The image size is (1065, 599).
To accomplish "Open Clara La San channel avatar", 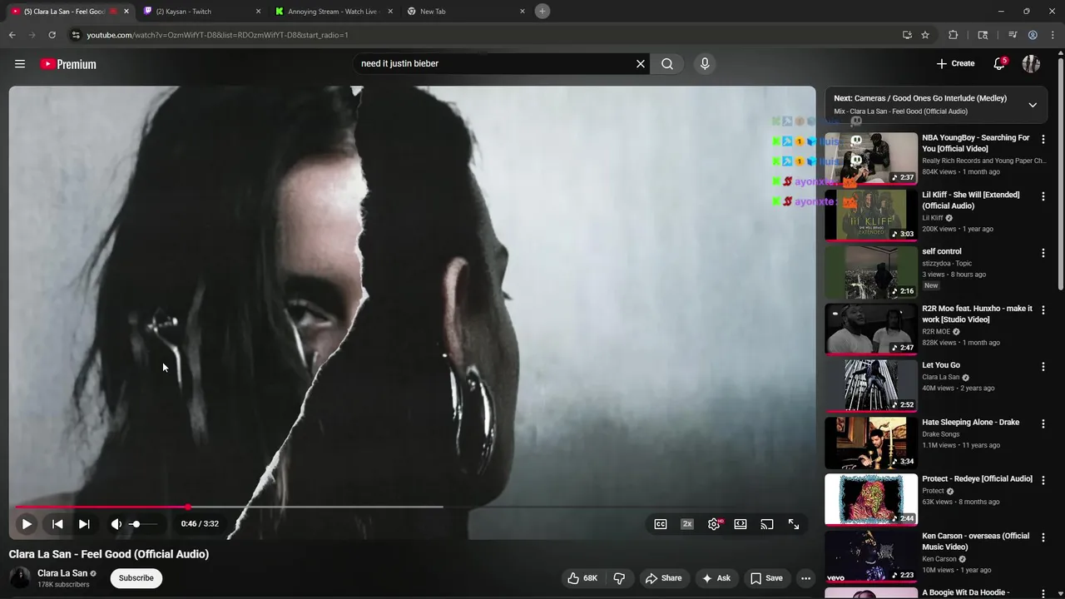I will [20, 577].
